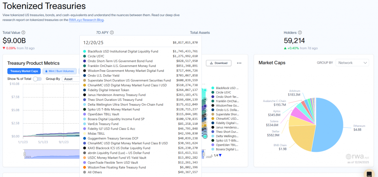The height and width of the screenshot is (177, 378).
Task: Toggle Franklin OnChai... legend entry
Action: [225, 101]
